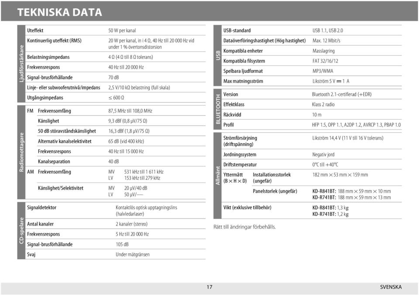This screenshot has height=295, width=419.
Task: Click the Installationsstorlek (ungefär) label
Action: 272,178
